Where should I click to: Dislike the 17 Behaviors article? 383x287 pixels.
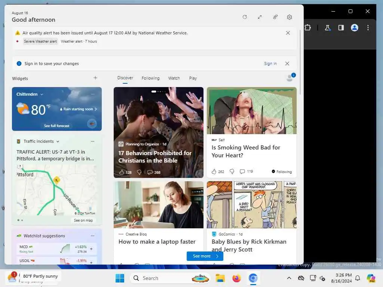coord(139,172)
